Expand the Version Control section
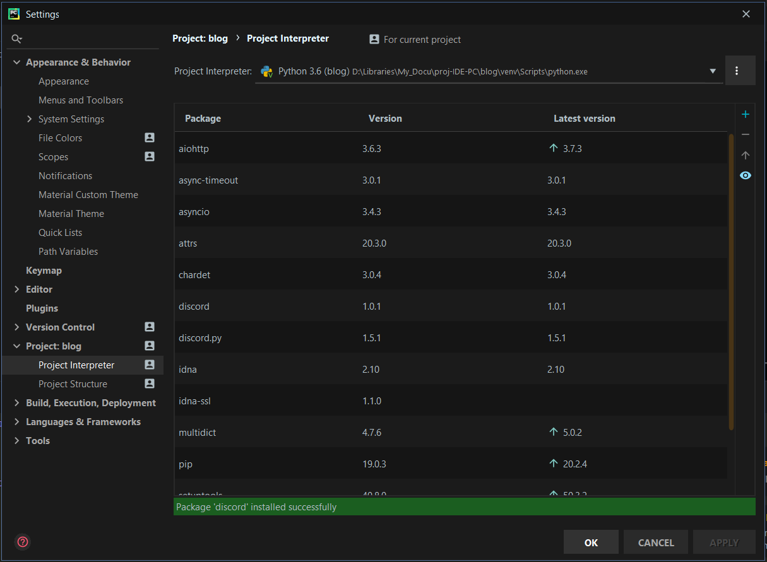 click(x=16, y=327)
